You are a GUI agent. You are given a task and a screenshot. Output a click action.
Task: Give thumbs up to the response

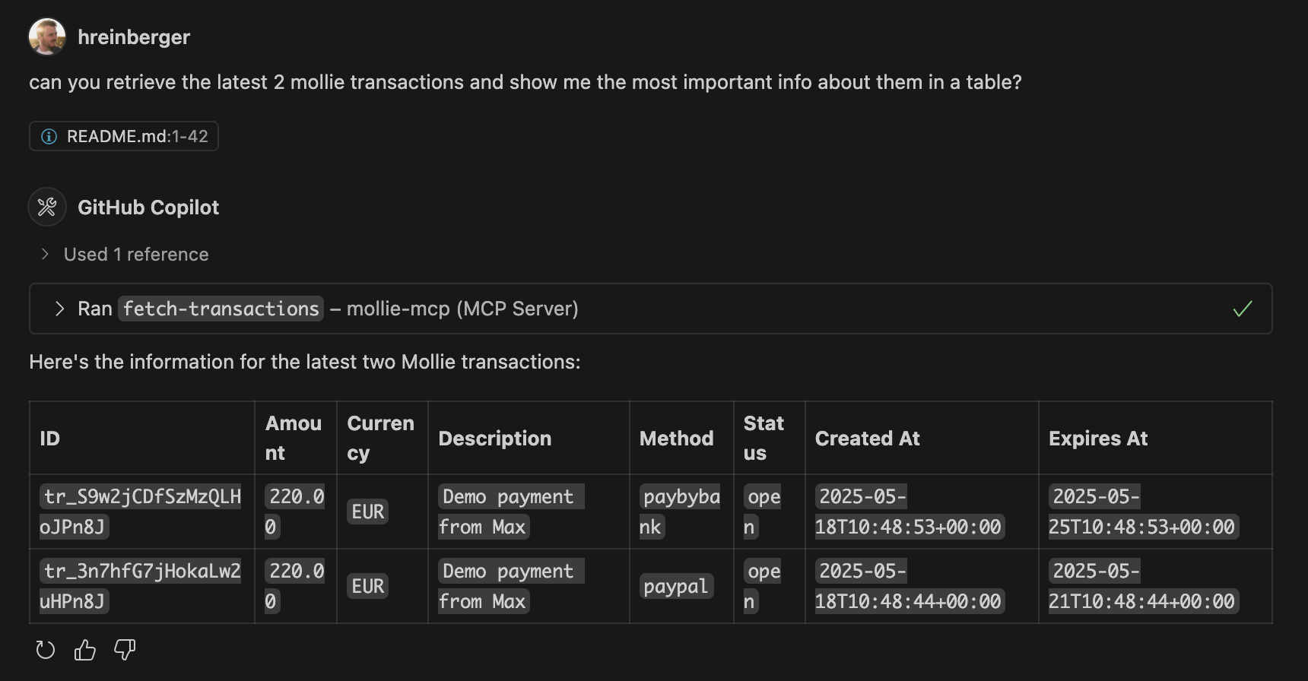tap(85, 650)
